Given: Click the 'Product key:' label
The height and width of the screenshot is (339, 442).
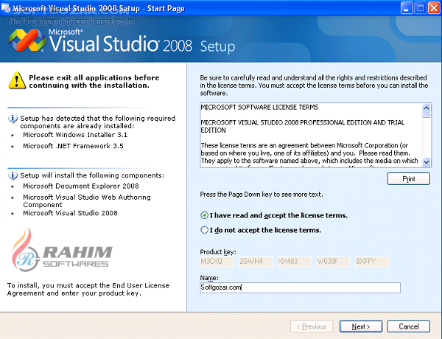Looking at the screenshot, I should (x=218, y=251).
